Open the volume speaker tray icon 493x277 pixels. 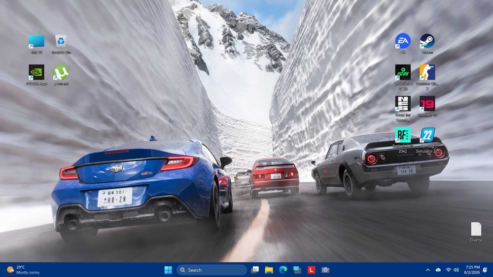456,270
